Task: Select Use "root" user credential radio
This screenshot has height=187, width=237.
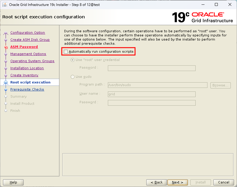Action: (x=73, y=60)
